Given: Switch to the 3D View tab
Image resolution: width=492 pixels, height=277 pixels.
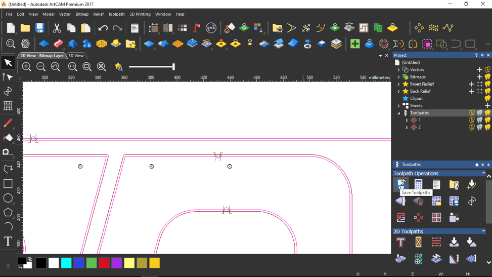Looking at the screenshot, I should [76, 56].
